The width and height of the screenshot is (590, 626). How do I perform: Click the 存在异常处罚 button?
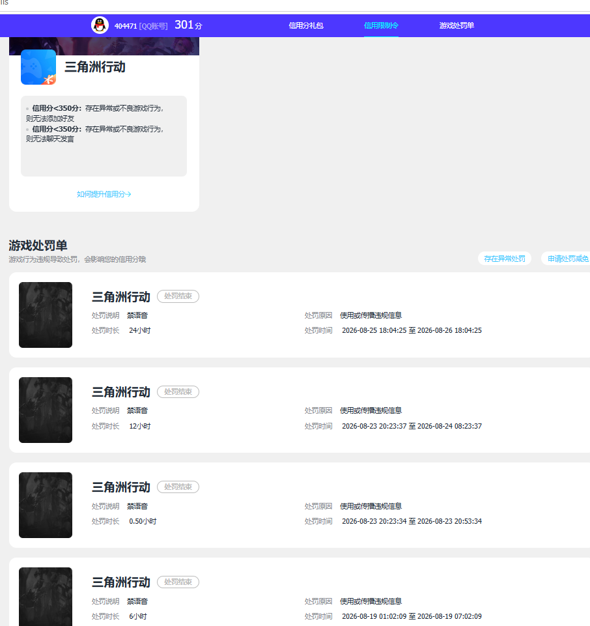tap(505, 259)
